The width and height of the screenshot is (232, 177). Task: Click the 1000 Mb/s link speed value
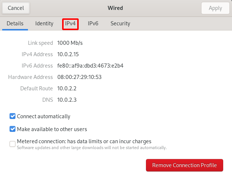pos(70,43)
